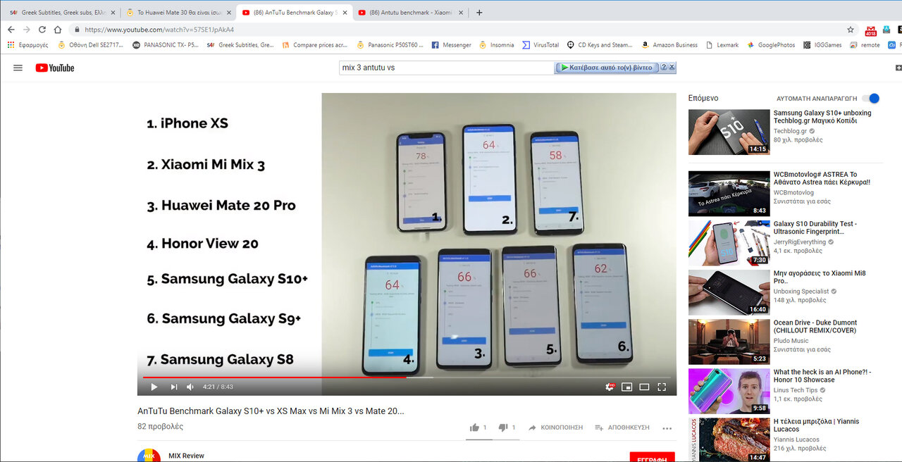Switch to Huawei Mate 30 tab
Image resolution: width=902 pixels, height=462 pixels.
pyautogui.click(x=178, y=13)
